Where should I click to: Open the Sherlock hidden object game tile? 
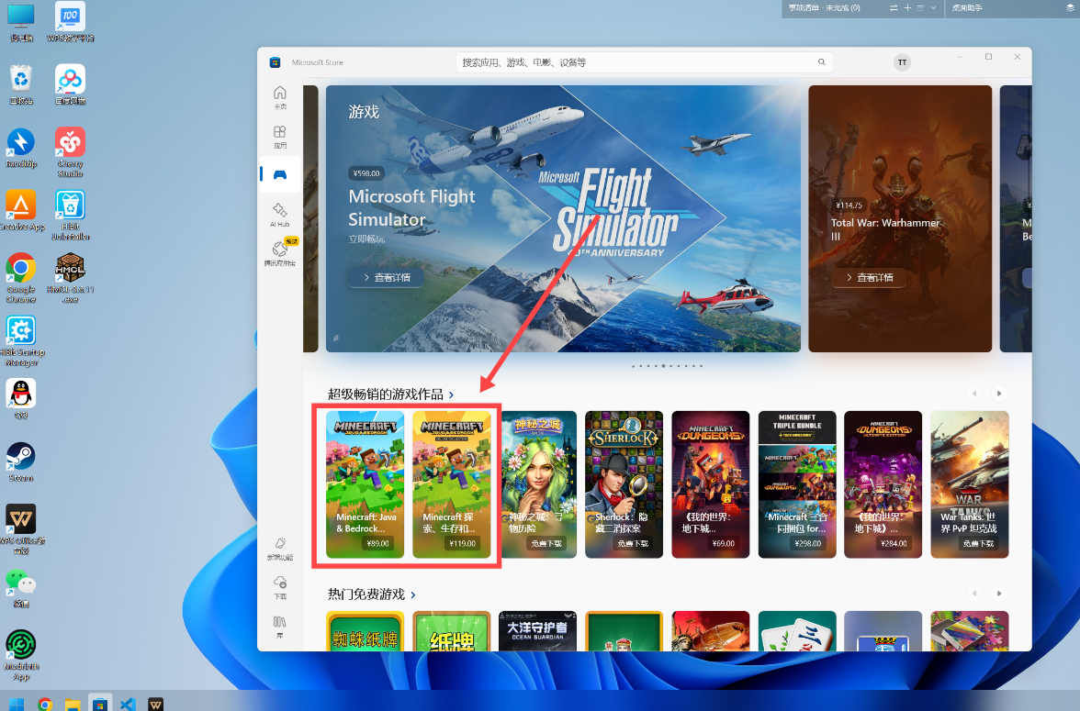[x=624, y=484]
